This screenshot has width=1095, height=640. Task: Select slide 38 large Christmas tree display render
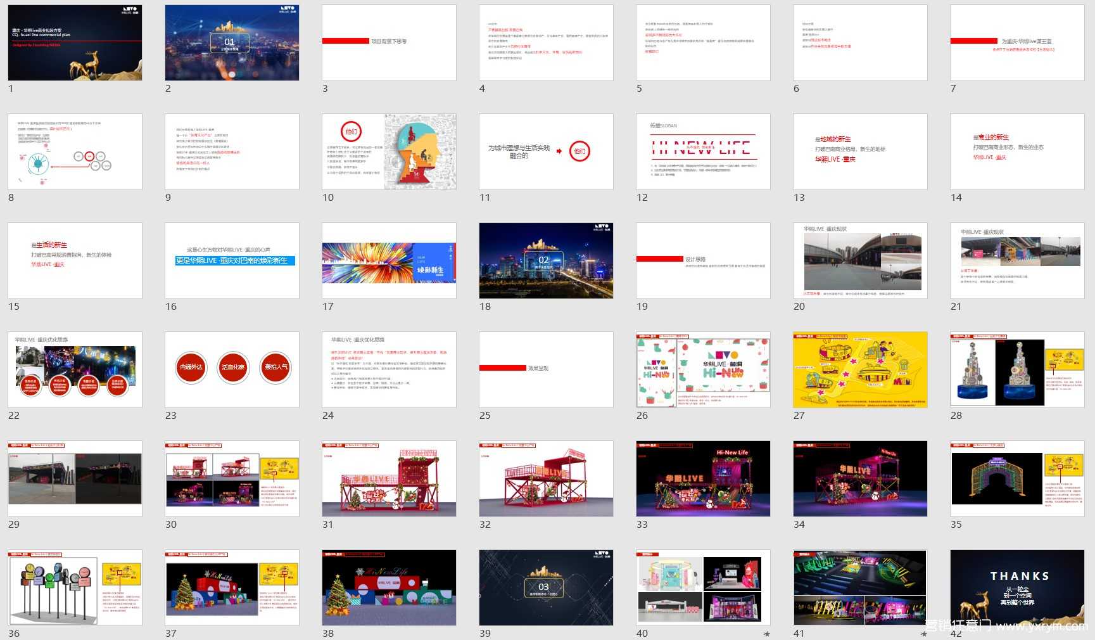[389, 587]
